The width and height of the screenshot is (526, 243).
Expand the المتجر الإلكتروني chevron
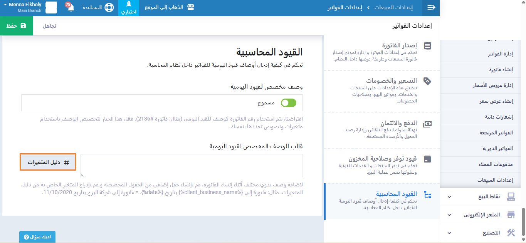click(x=449, y=215)
